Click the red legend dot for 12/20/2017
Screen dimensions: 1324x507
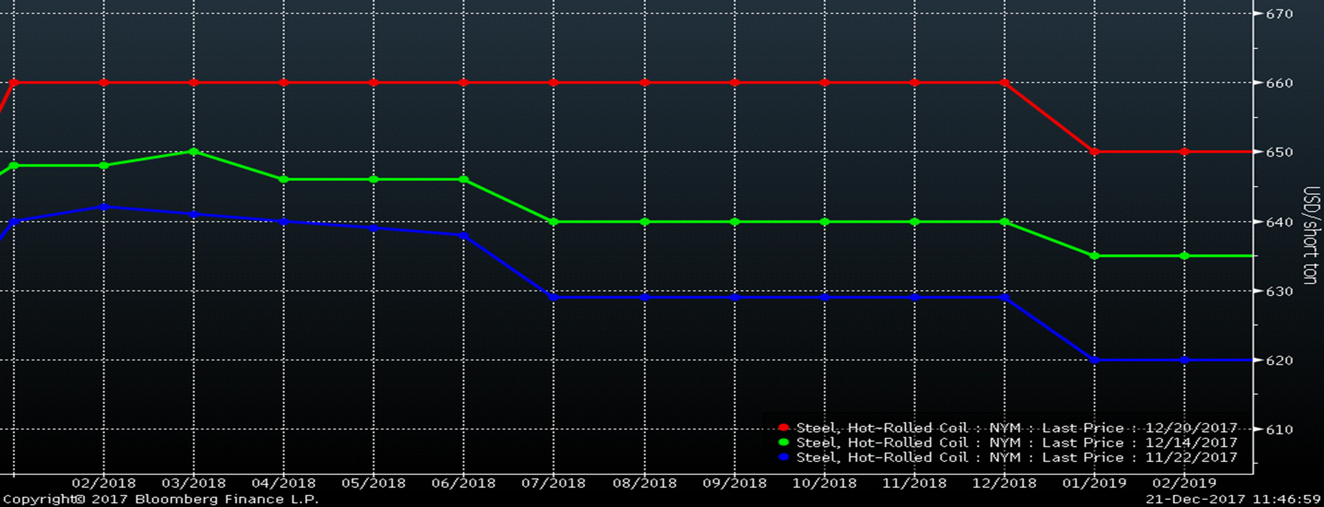pos(783,428)
